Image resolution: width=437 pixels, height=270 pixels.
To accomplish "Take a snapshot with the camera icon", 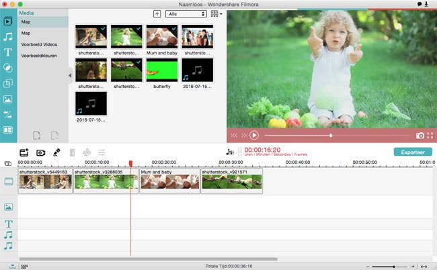I will [x=420, y=136].
